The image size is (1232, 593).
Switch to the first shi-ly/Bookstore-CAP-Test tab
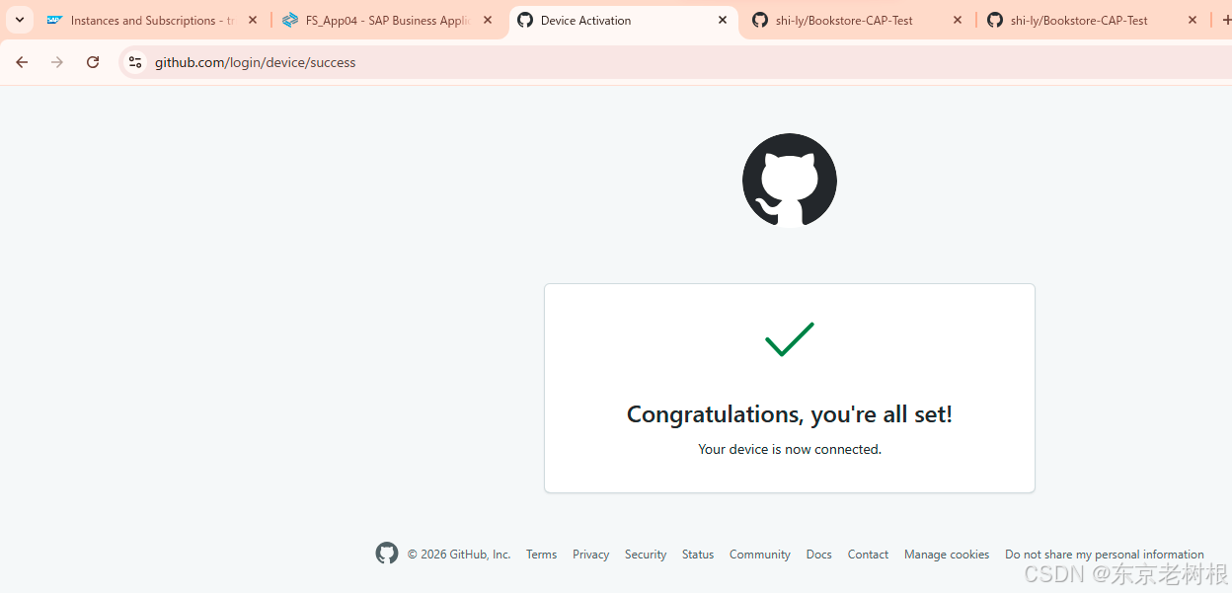point(857,20)
